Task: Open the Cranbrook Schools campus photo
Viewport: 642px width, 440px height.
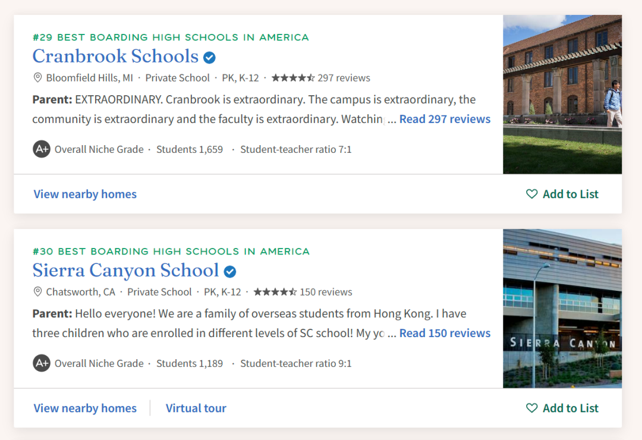Action: click(562, 95)
